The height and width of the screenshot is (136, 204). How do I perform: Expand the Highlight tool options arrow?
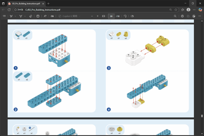tap(15, 16)
